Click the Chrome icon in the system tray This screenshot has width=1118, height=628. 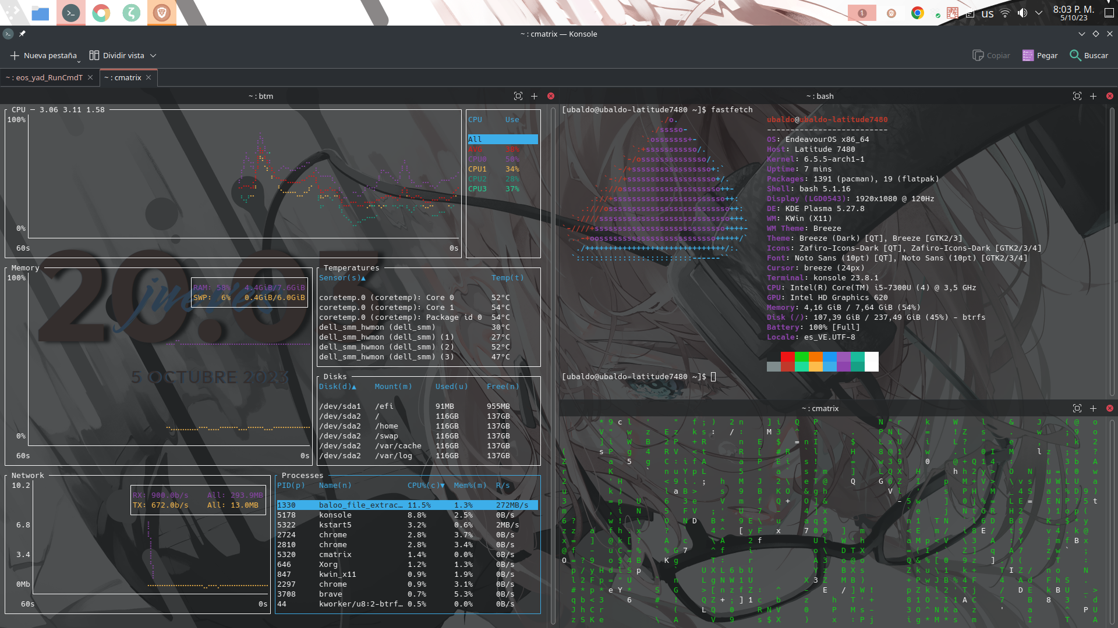918,13
